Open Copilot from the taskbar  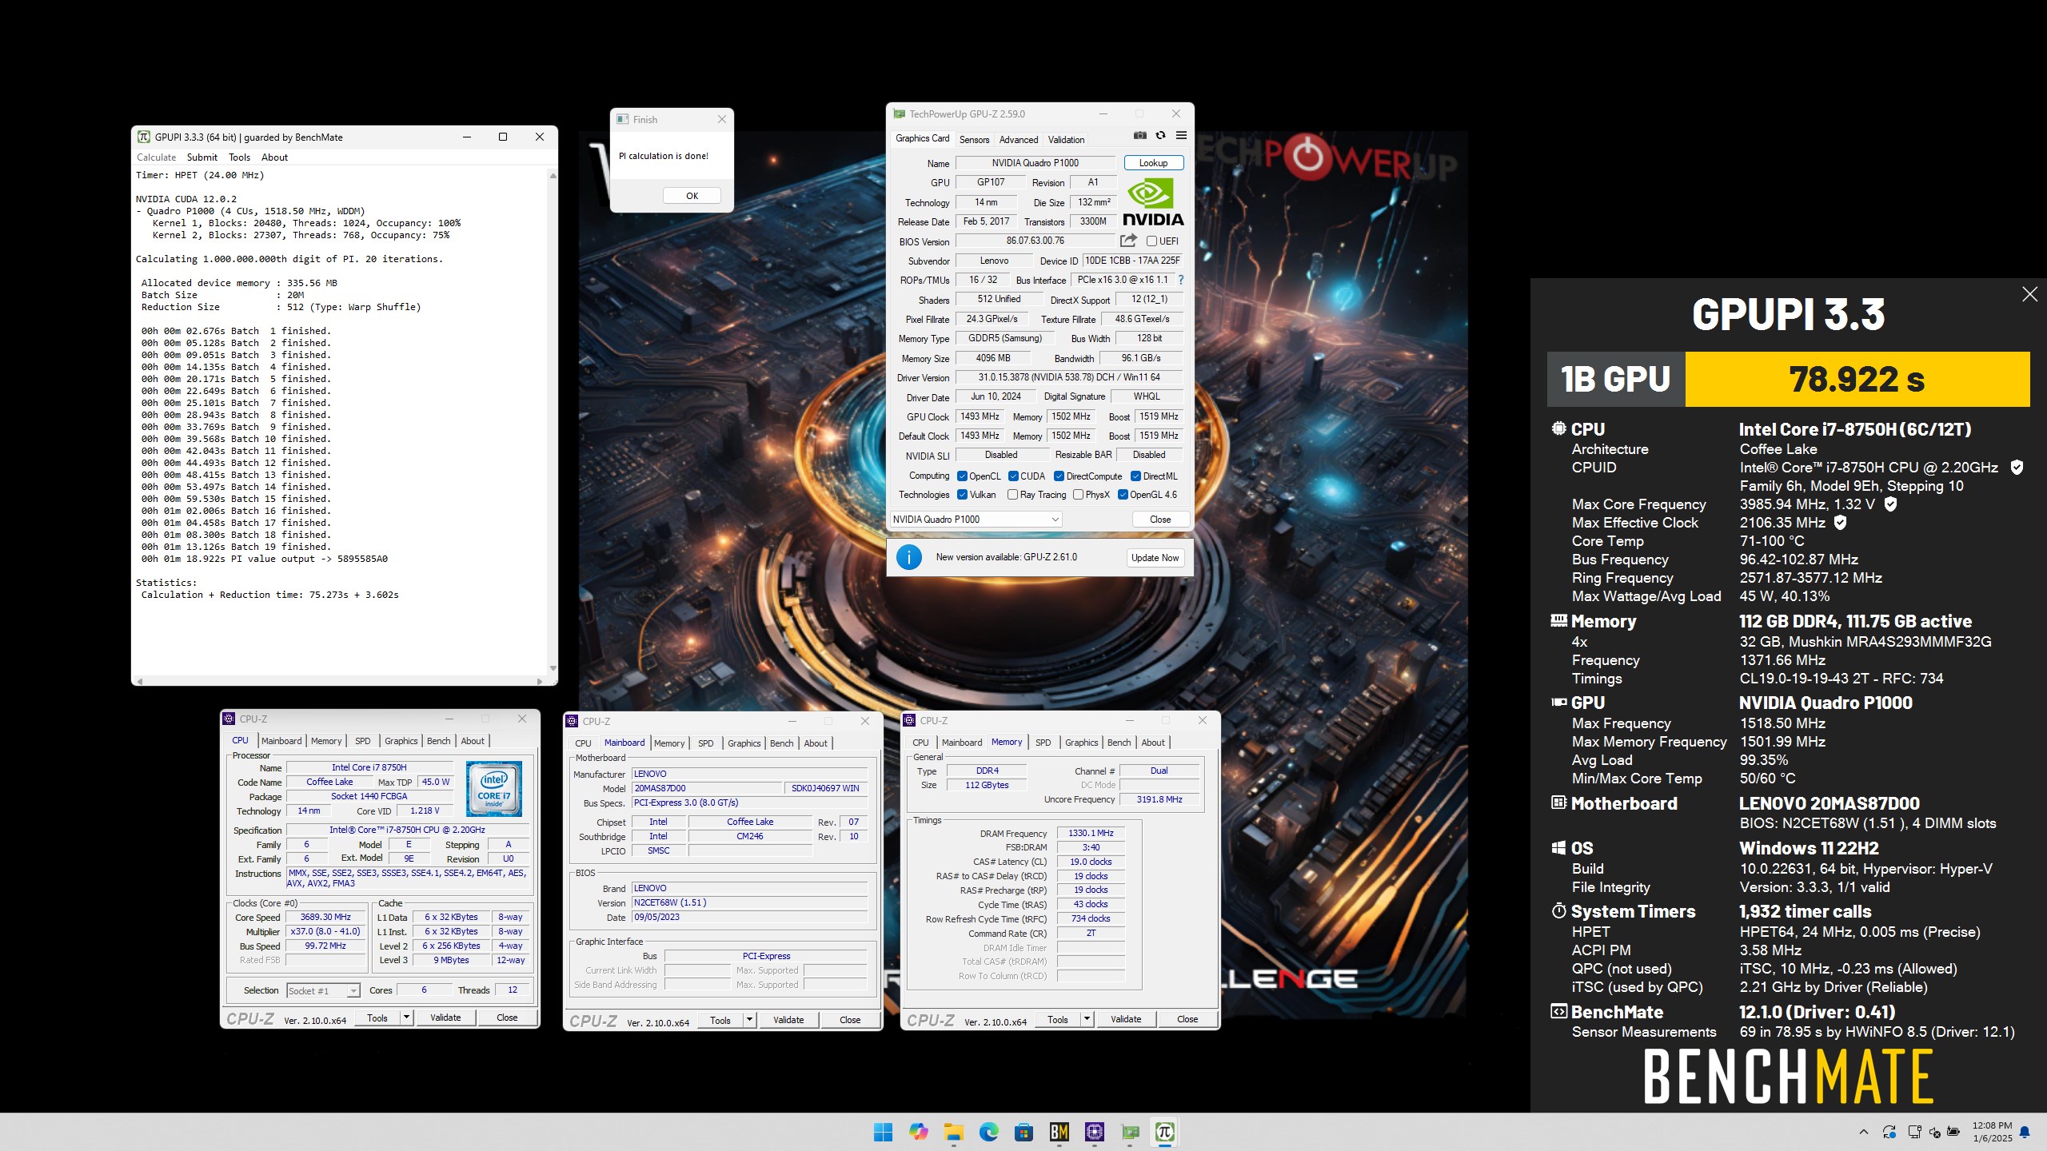pyautogui.click(x=919, y=1132)
